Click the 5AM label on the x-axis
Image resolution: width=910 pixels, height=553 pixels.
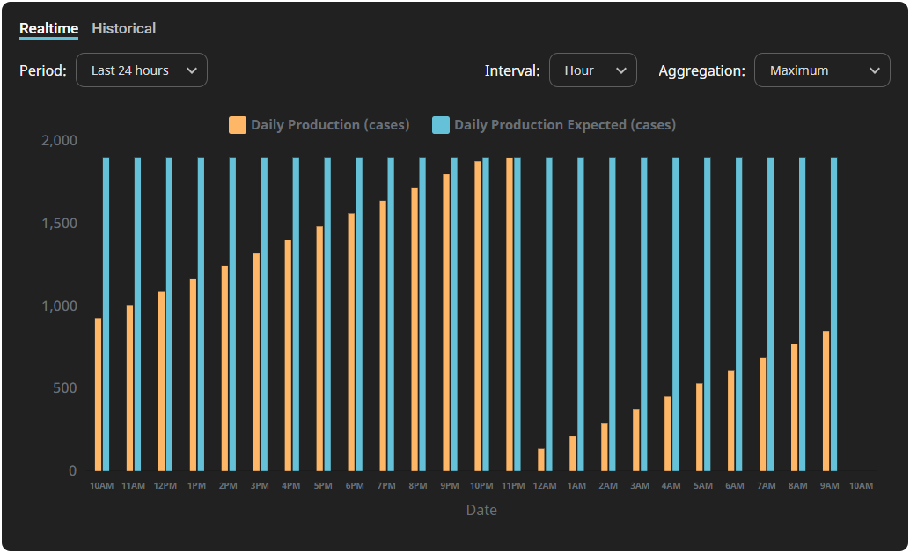click(x=702, y=486)
